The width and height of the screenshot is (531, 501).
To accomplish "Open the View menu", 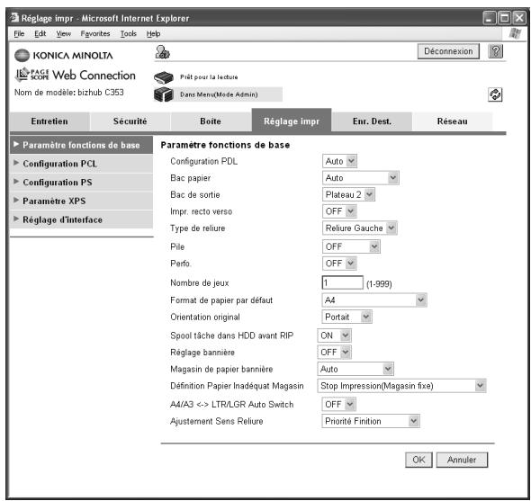I will click(63, 33).
